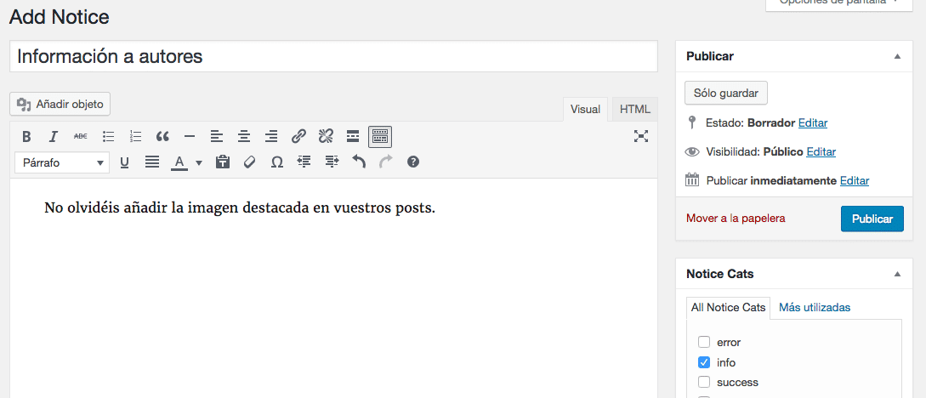Switch to the Visual editor tab
Image resolution: width=926 pixels, height=398 pixels.
(585, 109)
